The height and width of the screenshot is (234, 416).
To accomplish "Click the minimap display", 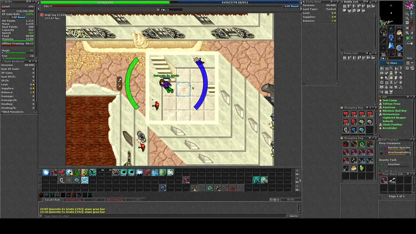I will tap(391, 13).
